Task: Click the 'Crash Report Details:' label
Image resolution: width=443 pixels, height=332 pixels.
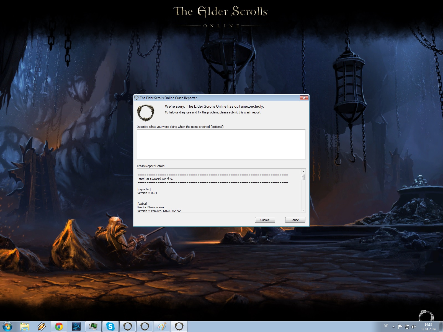Action: click(151, 166)
